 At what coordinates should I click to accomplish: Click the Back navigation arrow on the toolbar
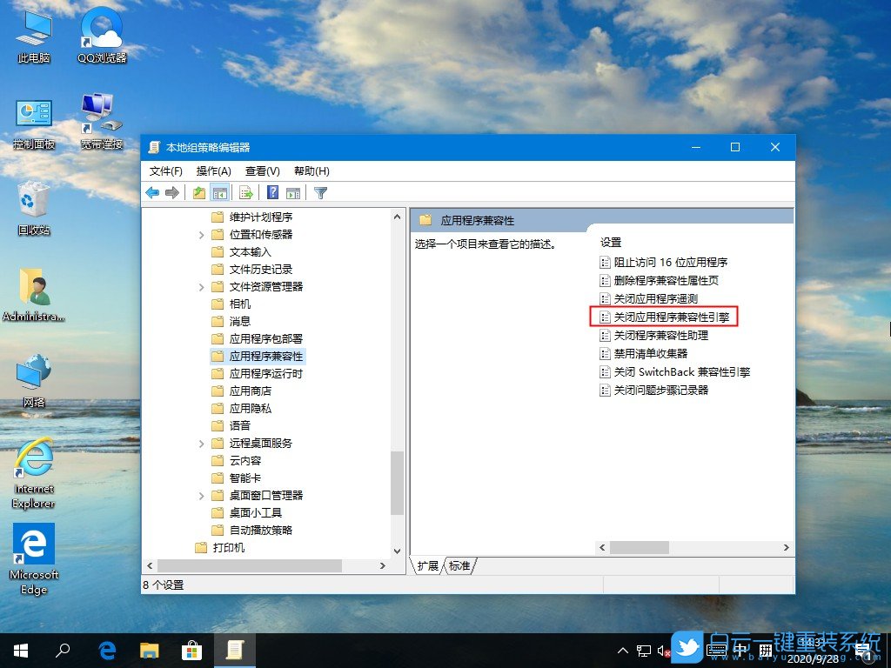[x=152, y=192]
